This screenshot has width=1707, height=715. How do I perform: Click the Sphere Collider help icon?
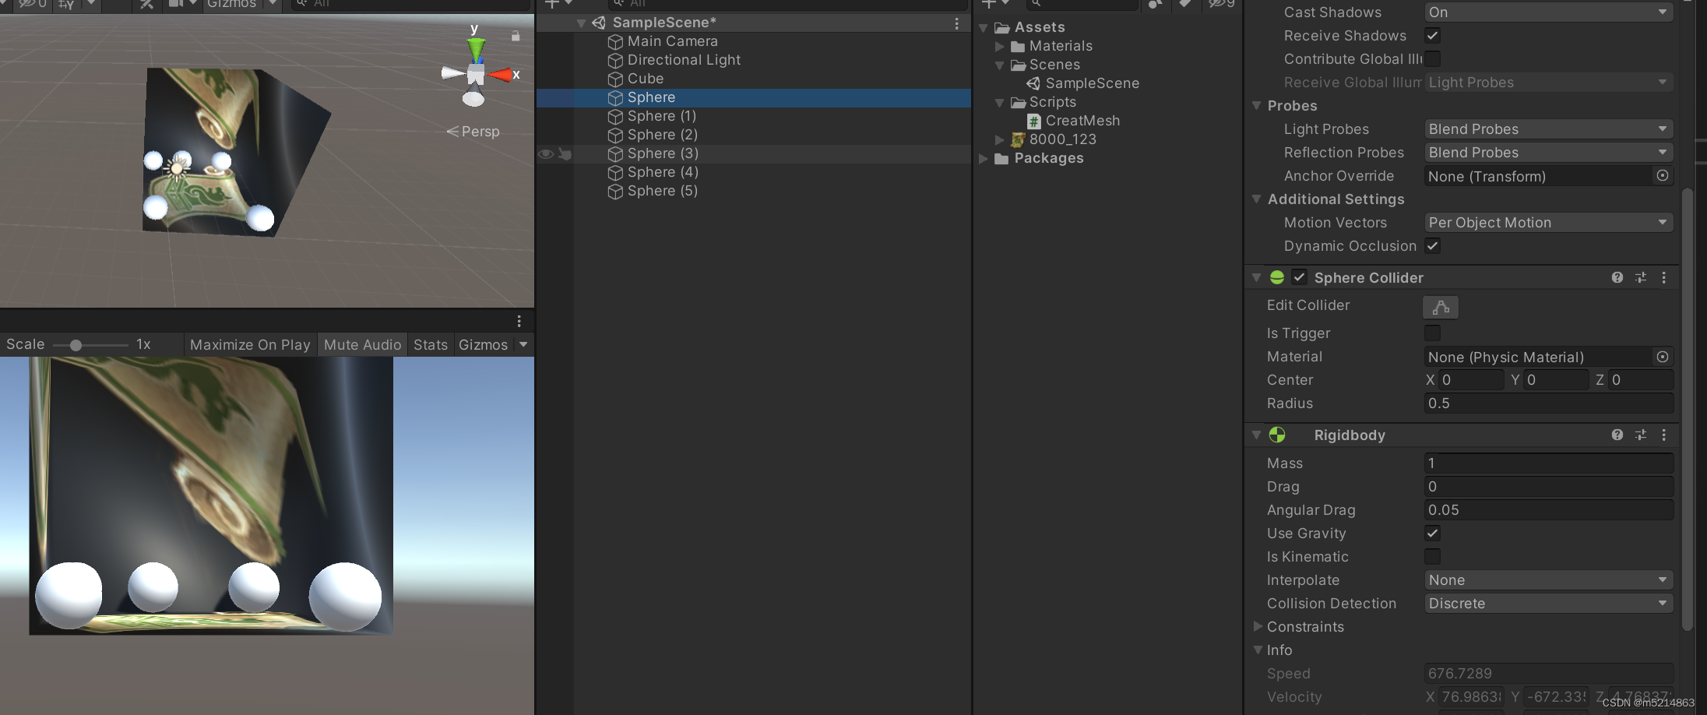pos(1617,277)
